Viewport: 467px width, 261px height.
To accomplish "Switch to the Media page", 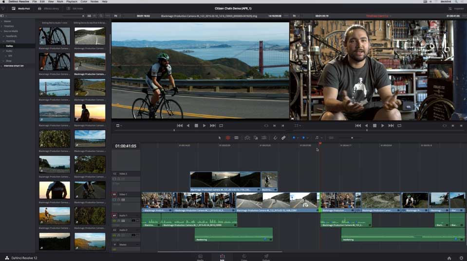I will click(200, 258).
